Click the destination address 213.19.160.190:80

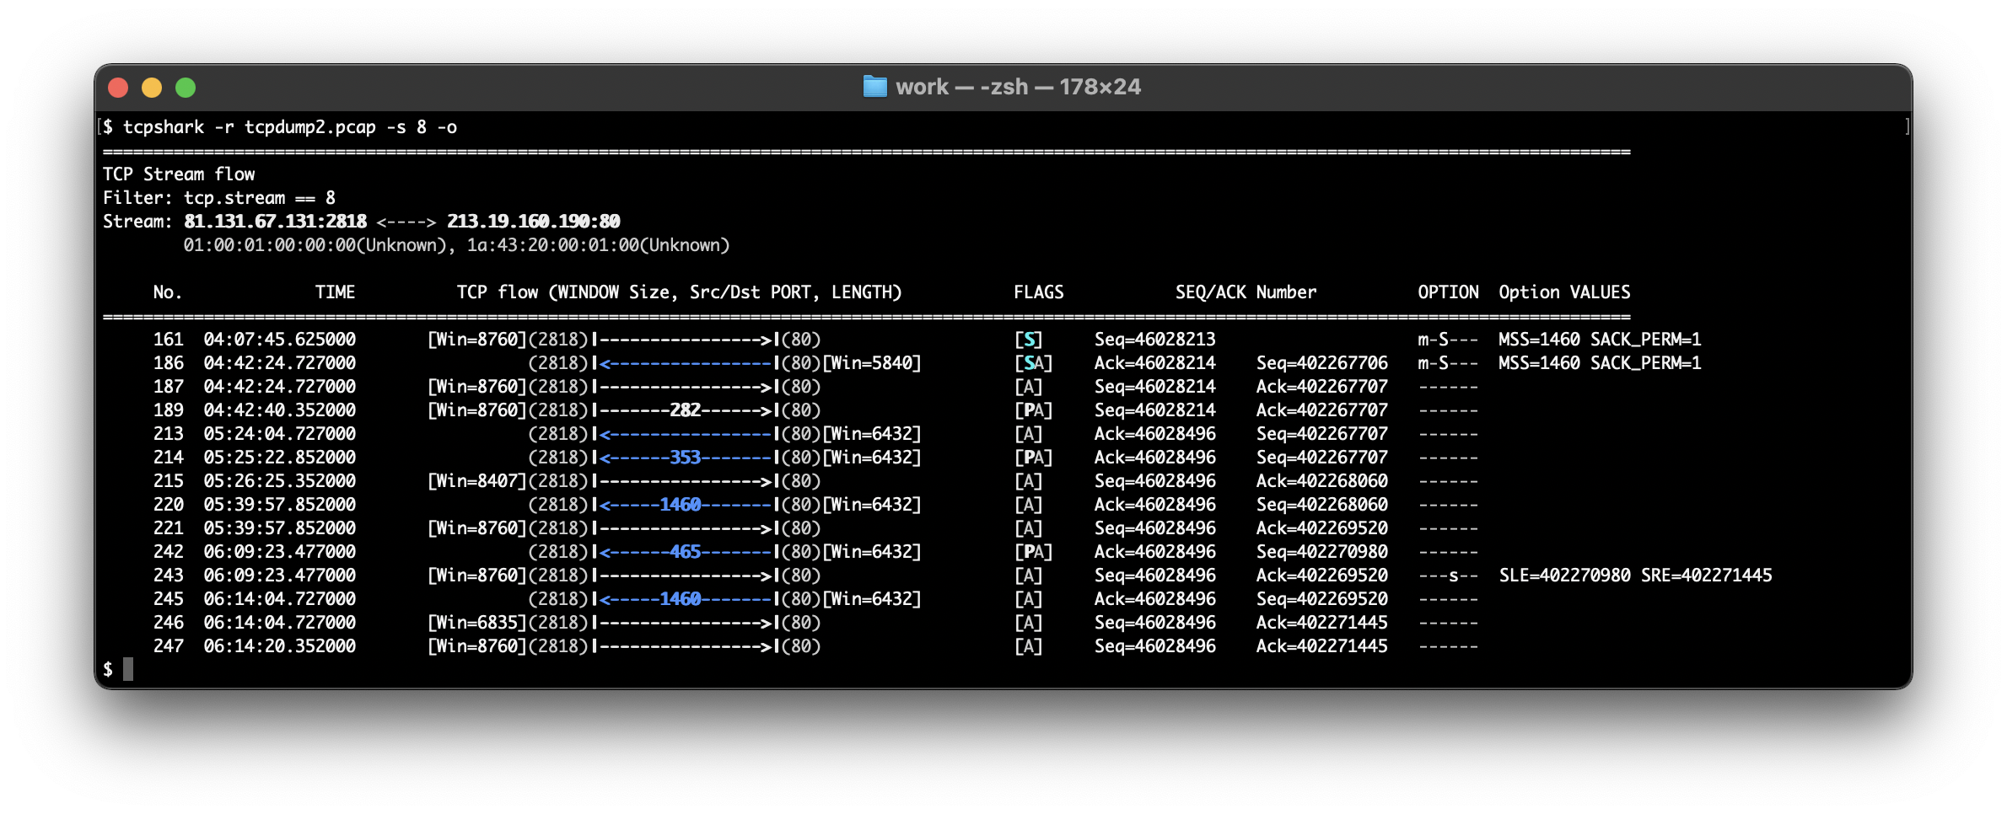pos(534,222)
